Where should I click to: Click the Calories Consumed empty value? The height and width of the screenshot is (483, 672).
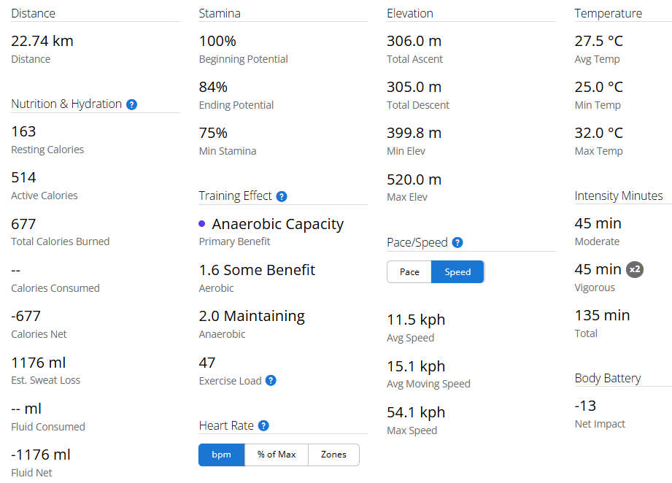pos(16,270)
